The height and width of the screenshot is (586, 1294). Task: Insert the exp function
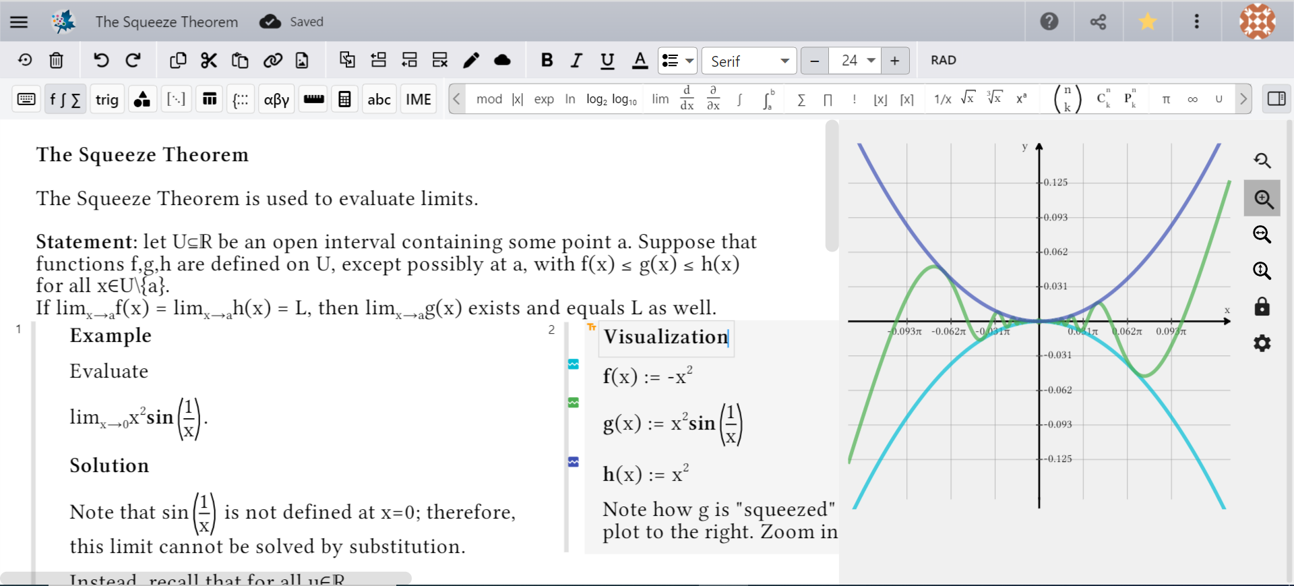click(544, 99)
